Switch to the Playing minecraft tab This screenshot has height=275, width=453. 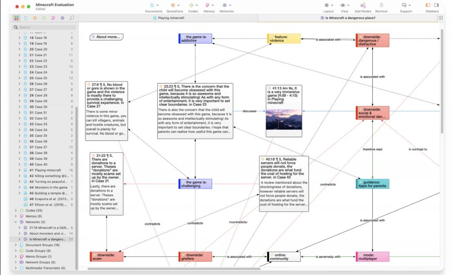tap(168, 18)
